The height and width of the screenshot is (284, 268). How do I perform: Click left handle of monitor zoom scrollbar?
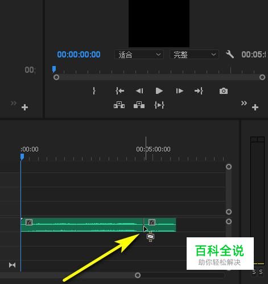(56, 77)
